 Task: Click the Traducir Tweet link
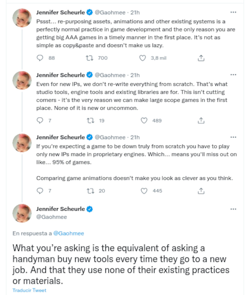click(29, 290)
